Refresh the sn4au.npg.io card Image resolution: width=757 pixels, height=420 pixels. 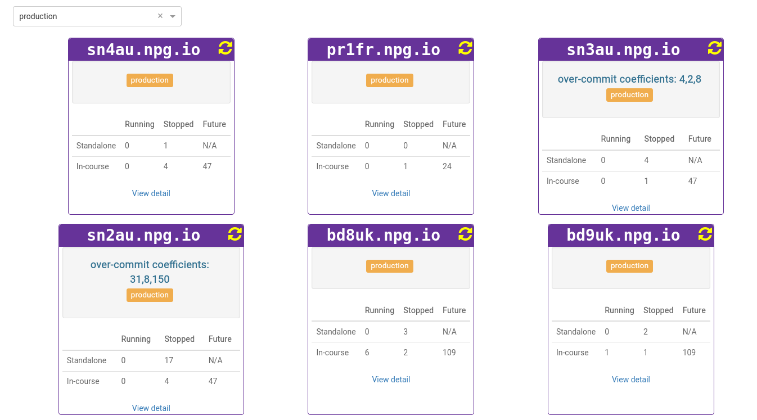pyautogui.click(x=225, y=48)
